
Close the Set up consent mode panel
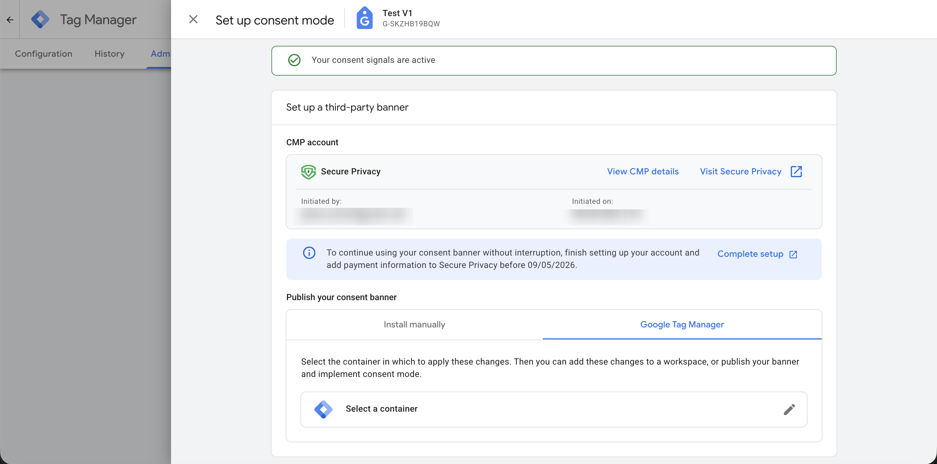tap(193, 19)
